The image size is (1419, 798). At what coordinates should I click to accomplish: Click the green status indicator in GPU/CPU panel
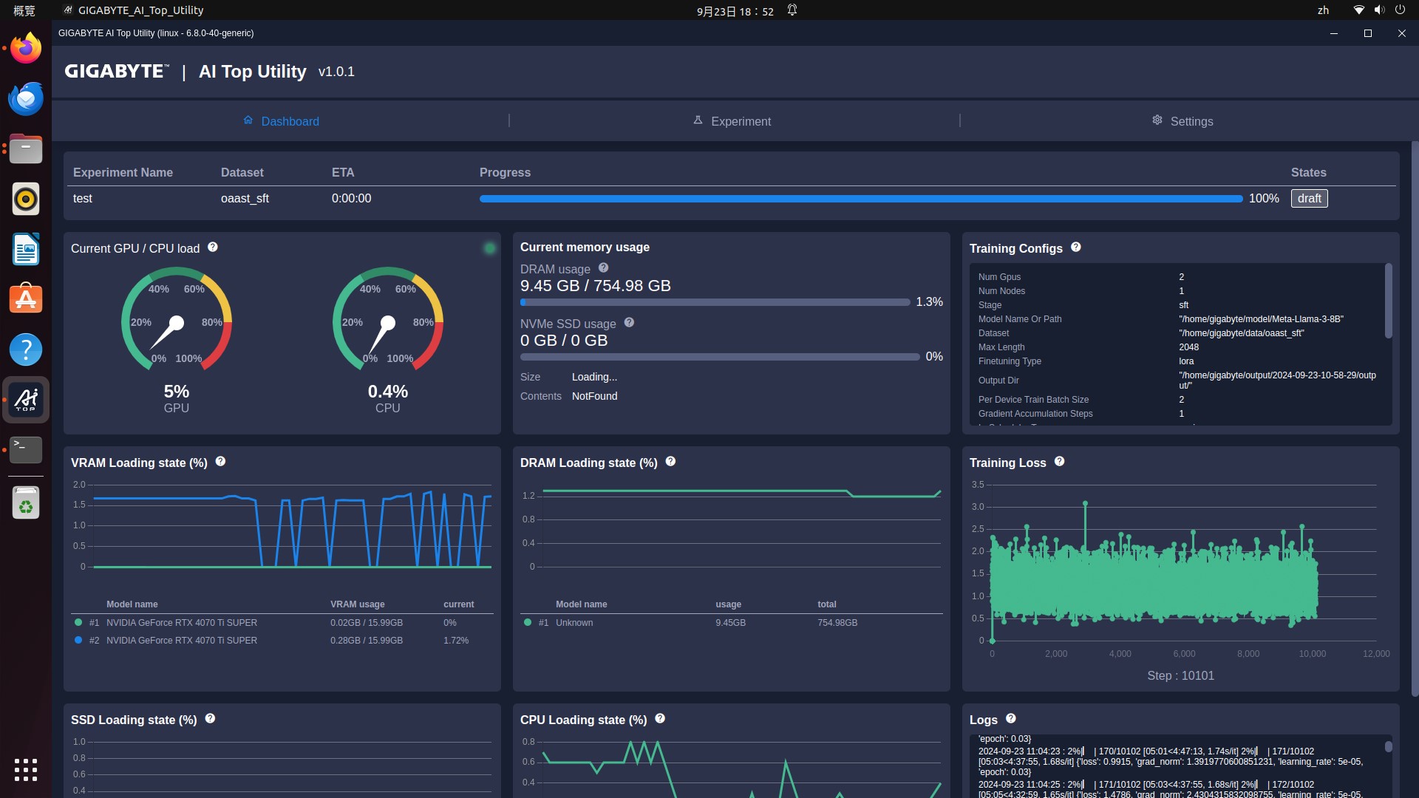(489, 248)
